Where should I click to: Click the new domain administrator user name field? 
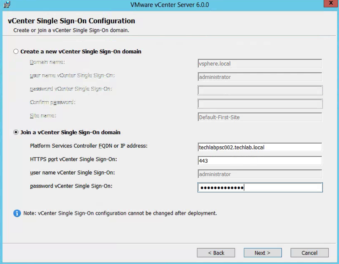[260, 77]
